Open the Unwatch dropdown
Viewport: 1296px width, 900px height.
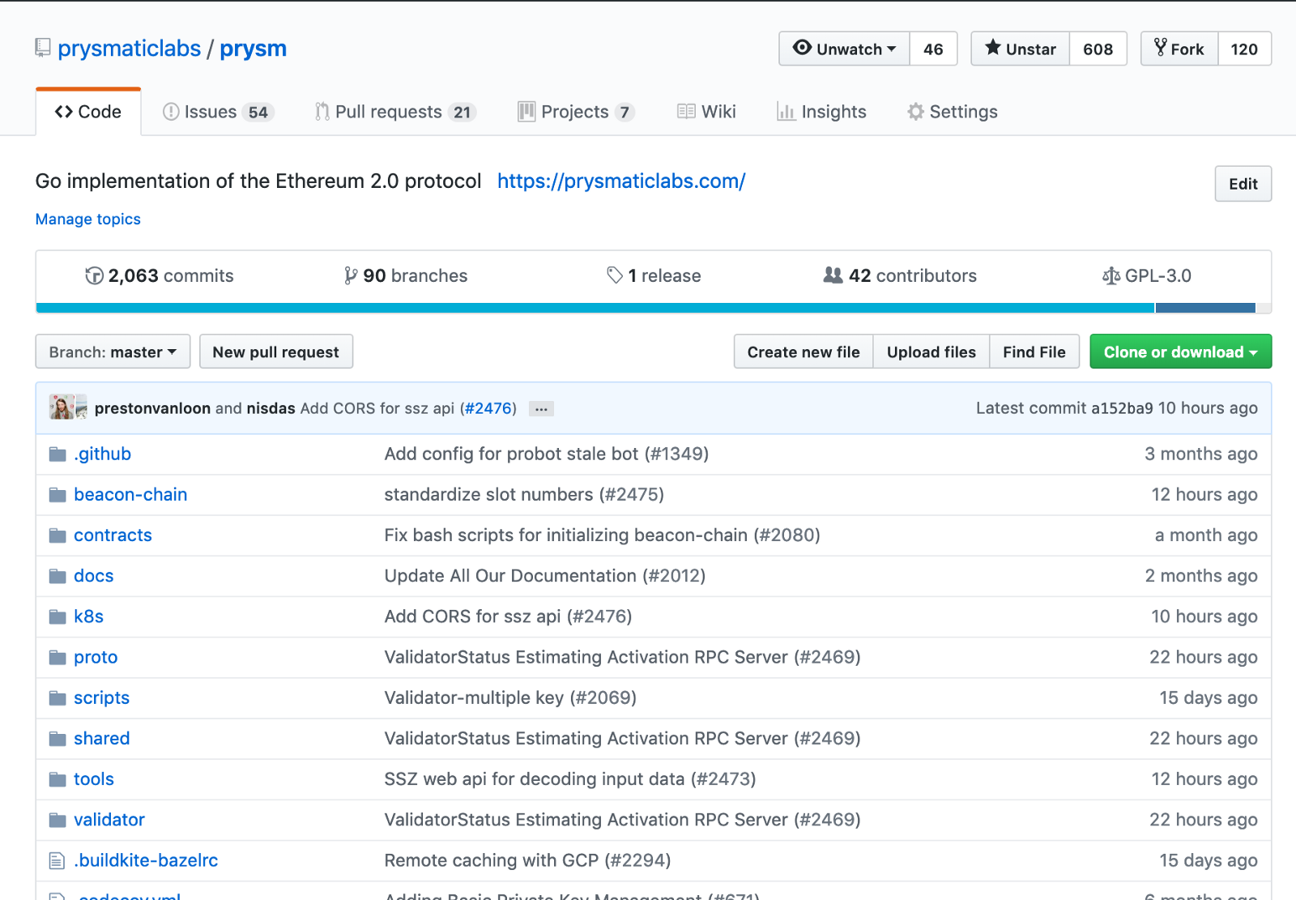pyautogui.click(x=845, y=49)
